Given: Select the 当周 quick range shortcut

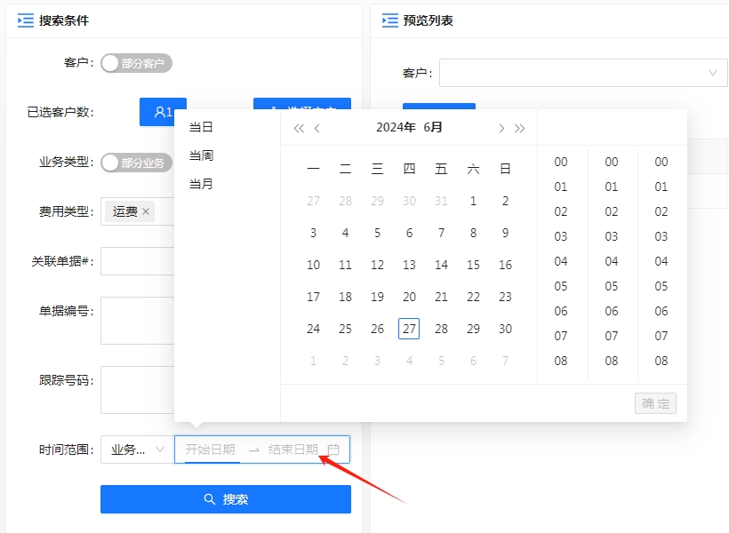Looking at the screenshot, I should pyautogui.click(x=201, y=155).
